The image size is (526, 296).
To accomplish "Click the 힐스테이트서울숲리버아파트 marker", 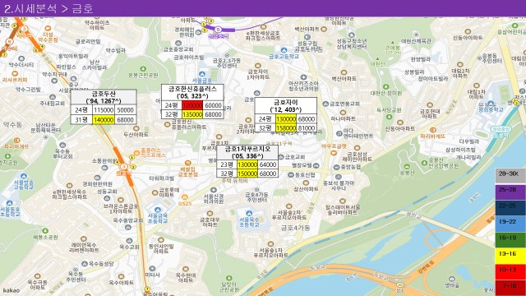I will pos(342,201).
